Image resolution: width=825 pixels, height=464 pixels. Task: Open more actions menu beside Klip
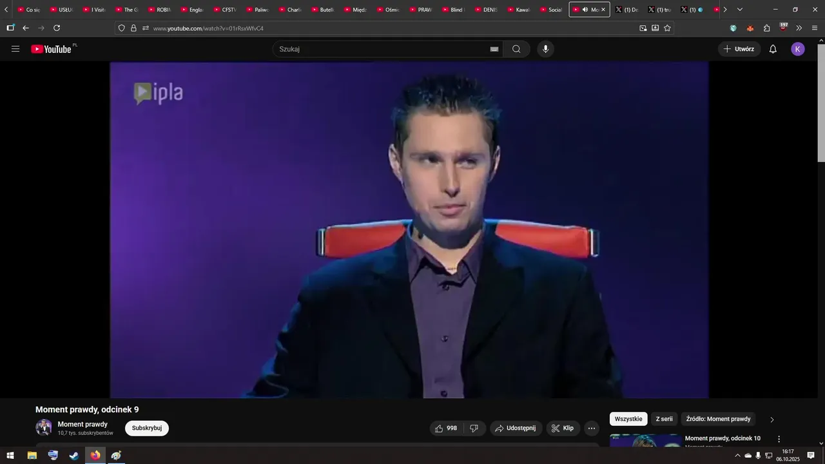(592, 428)
